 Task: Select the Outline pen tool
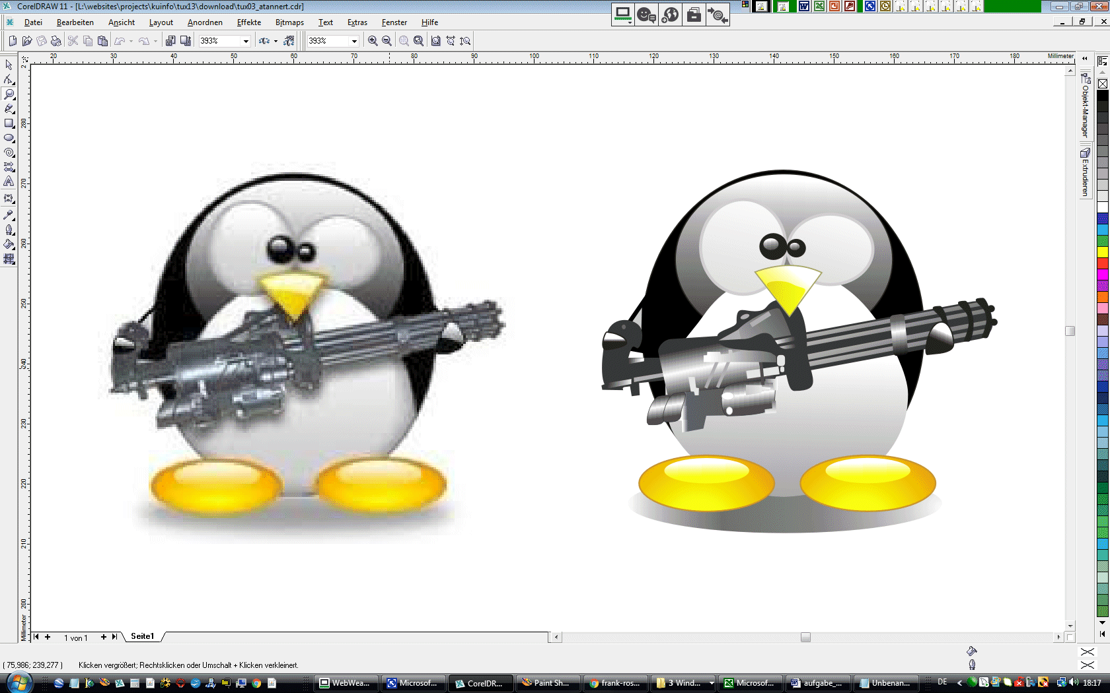(9, 230)
